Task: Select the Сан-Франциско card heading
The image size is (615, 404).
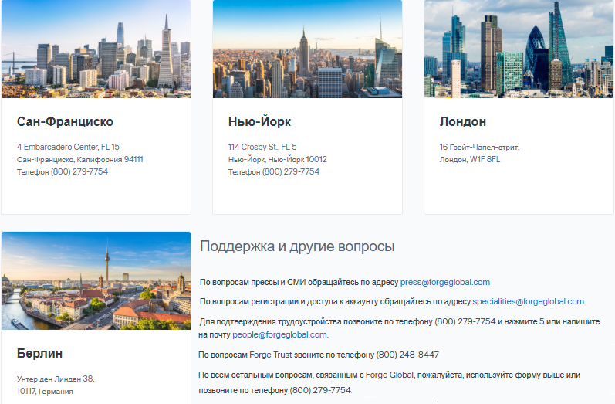Action: coord(65,122)
